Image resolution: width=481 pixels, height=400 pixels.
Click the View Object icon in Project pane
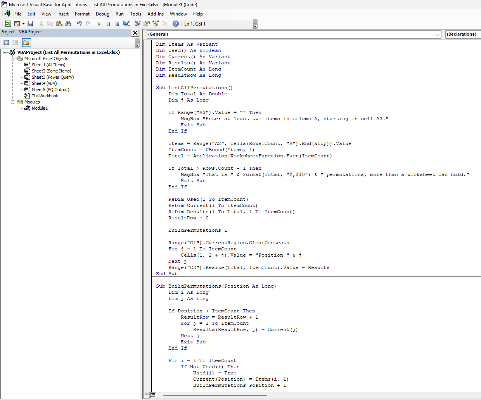15,43
